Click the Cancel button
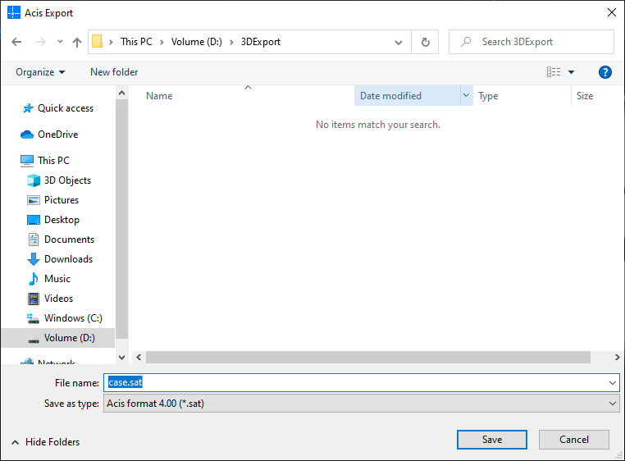This screenshot has width=625, height=461. pos(574,440)
